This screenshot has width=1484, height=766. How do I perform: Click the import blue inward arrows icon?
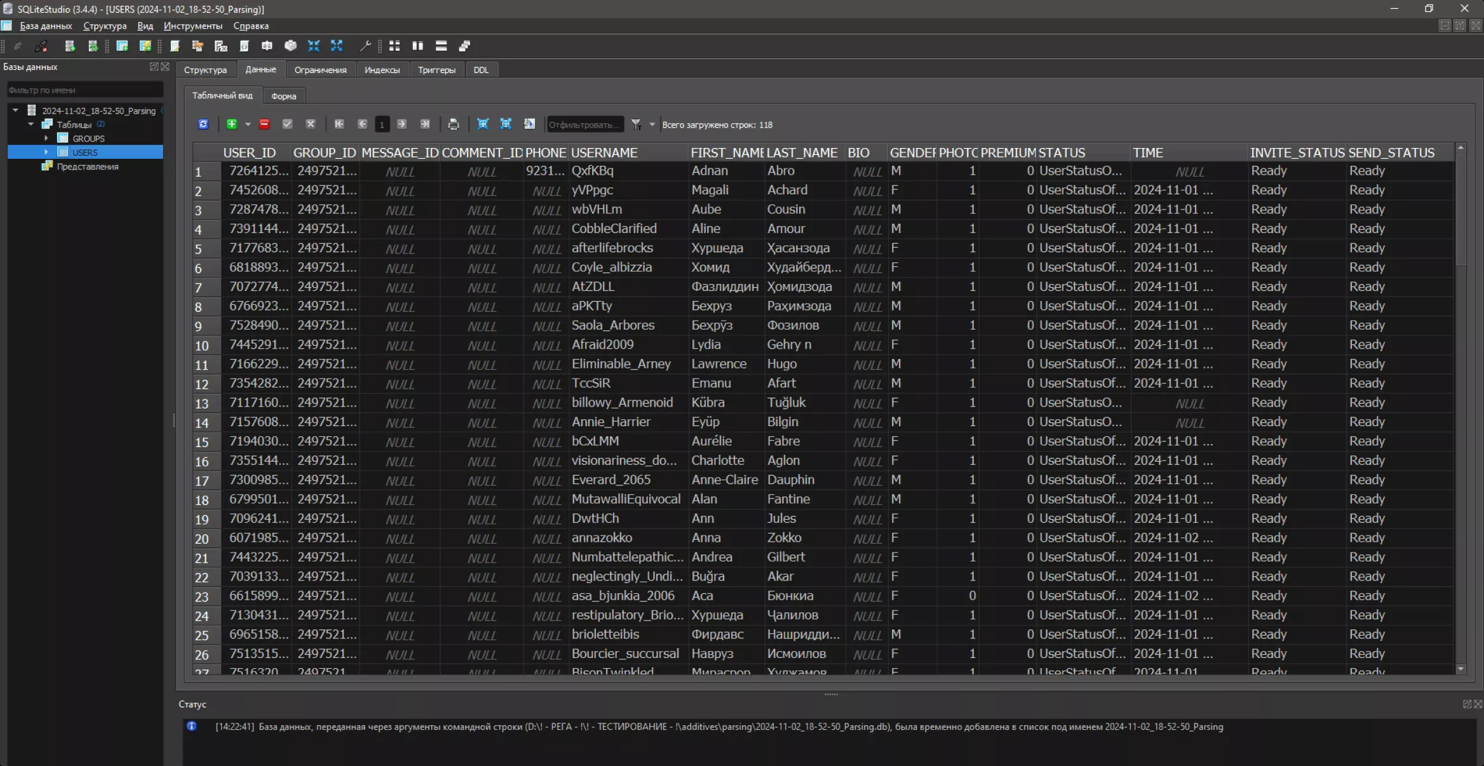313,46
